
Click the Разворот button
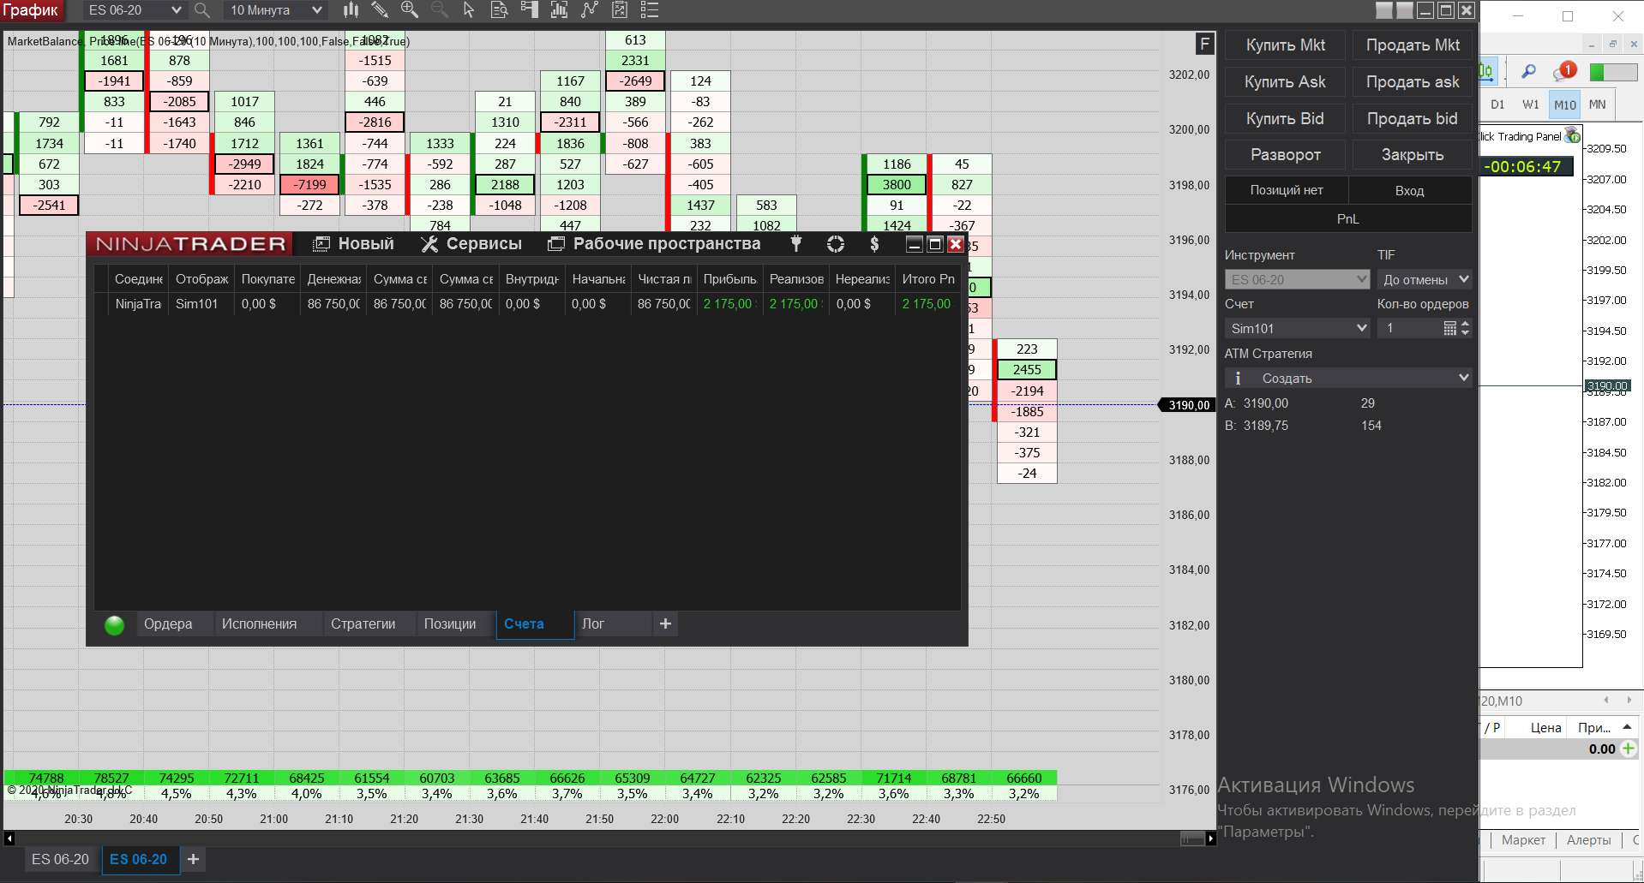click(1286, 155)
